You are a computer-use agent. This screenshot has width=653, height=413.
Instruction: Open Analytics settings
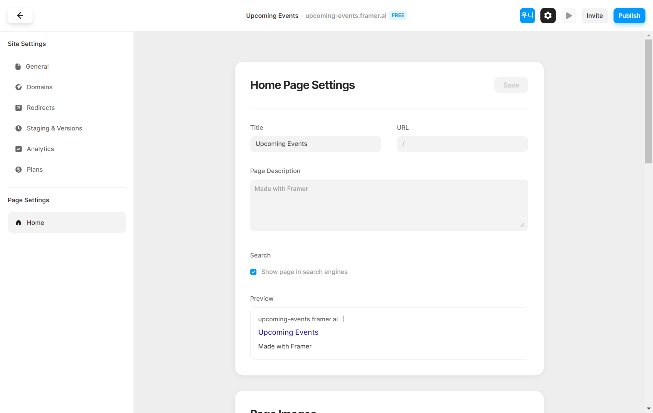click(67, 149)
